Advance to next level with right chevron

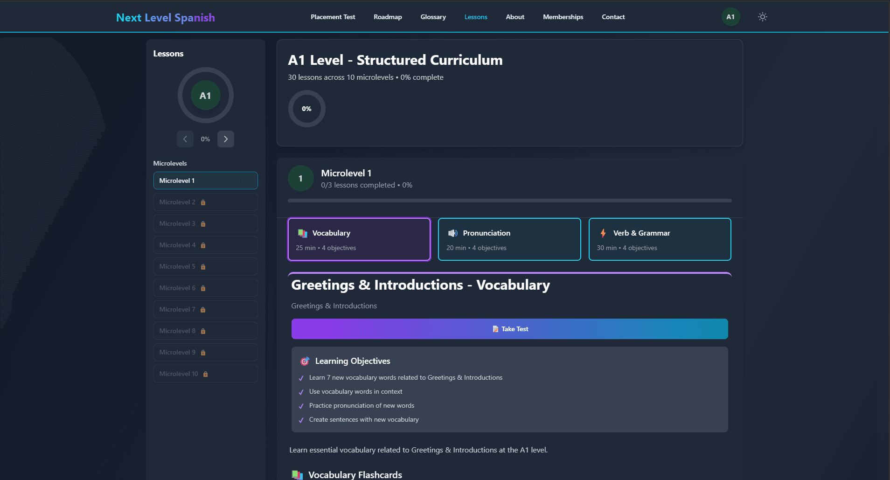click(x=226, y=139)
